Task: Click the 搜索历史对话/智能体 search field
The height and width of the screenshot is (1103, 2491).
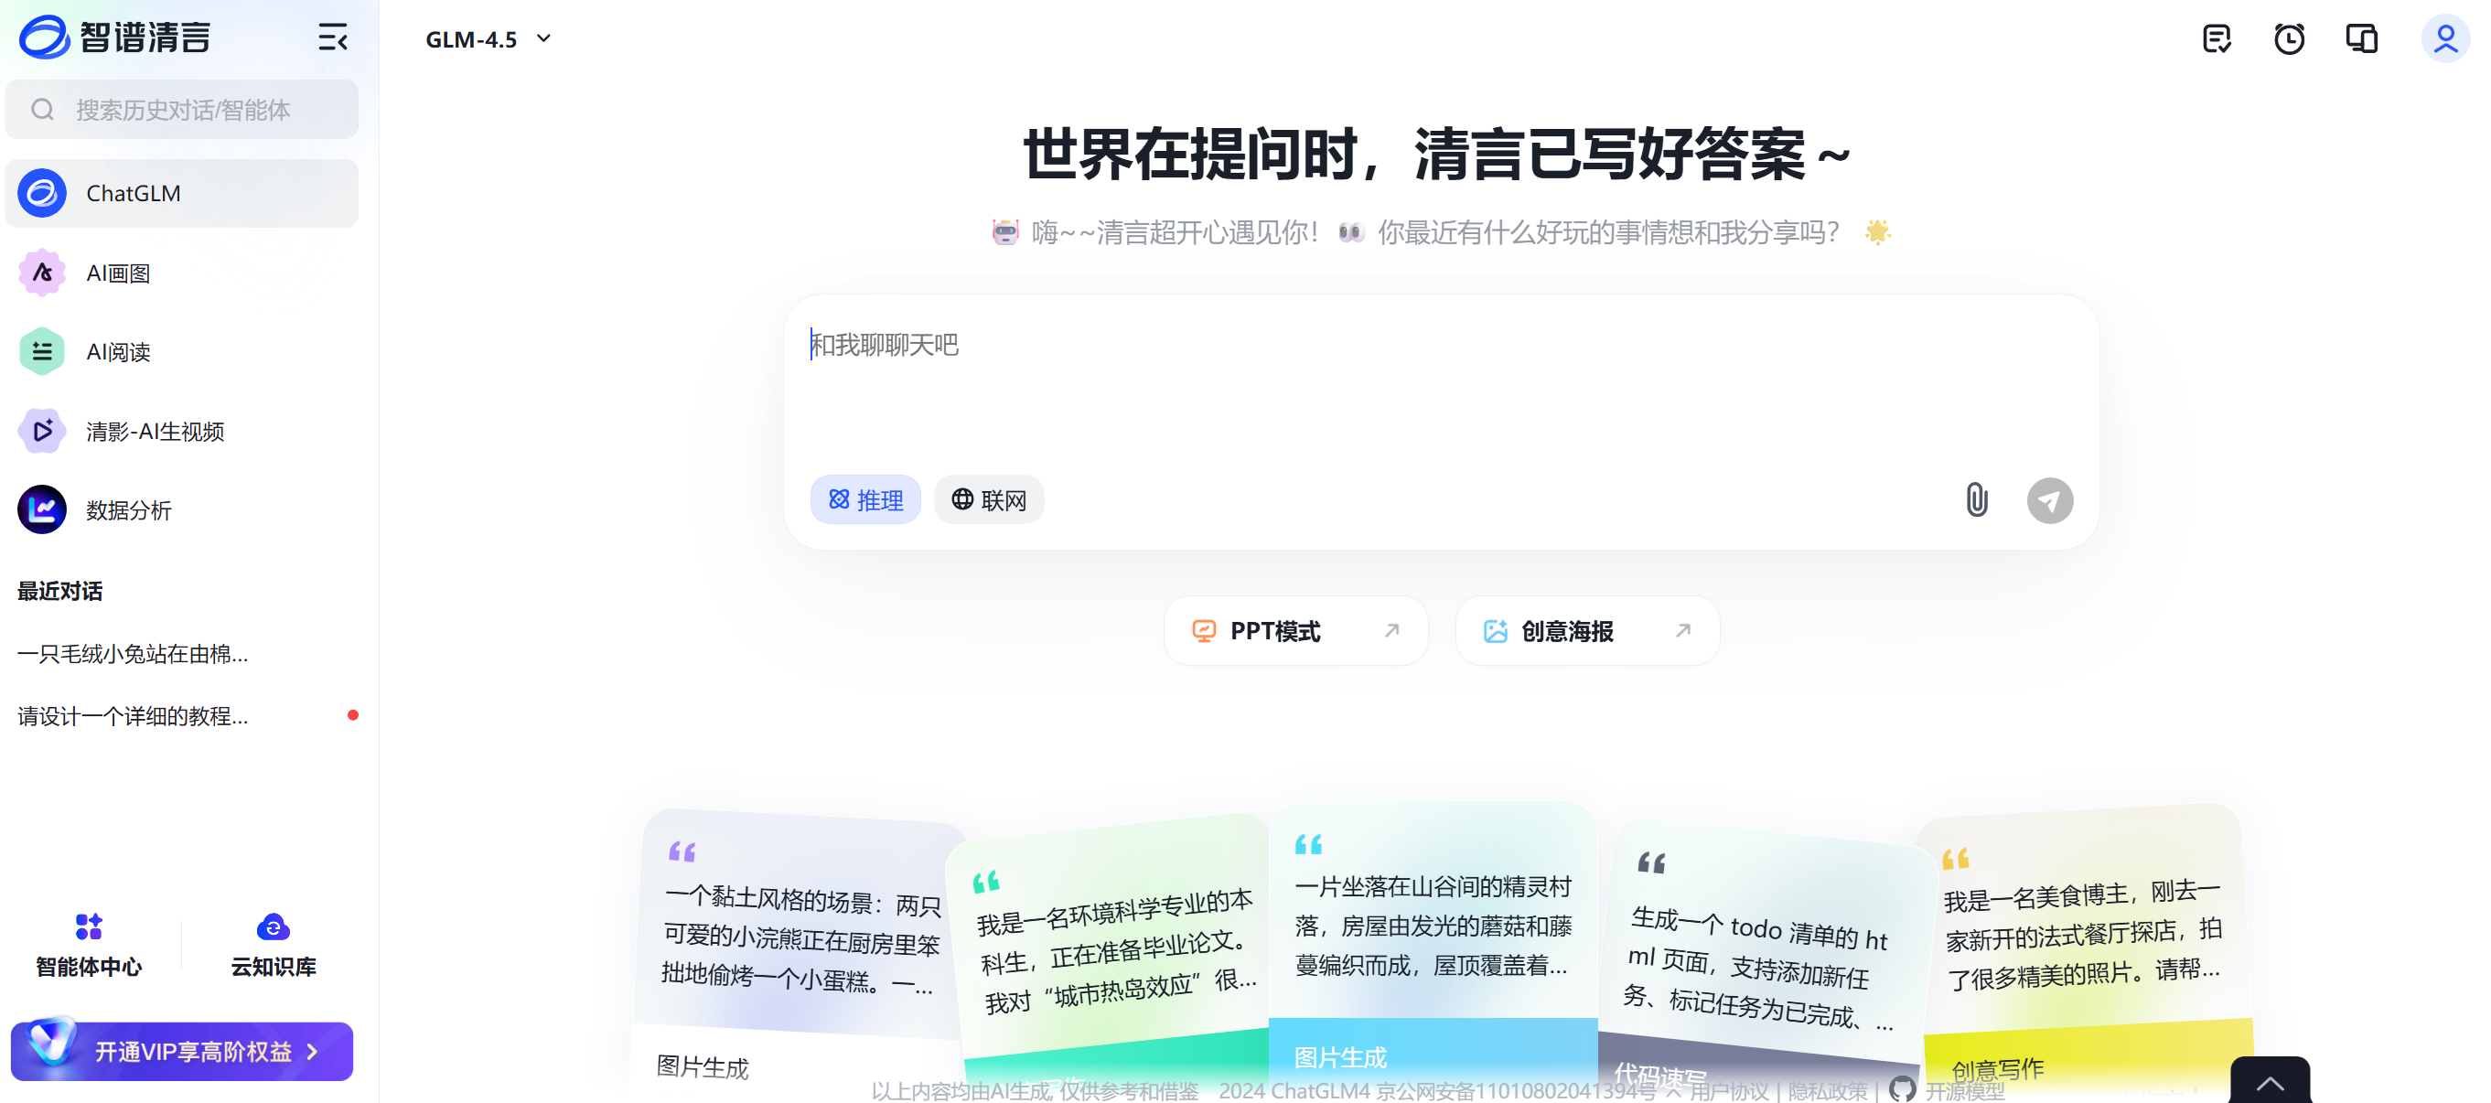Action: [x=182, y=110]
